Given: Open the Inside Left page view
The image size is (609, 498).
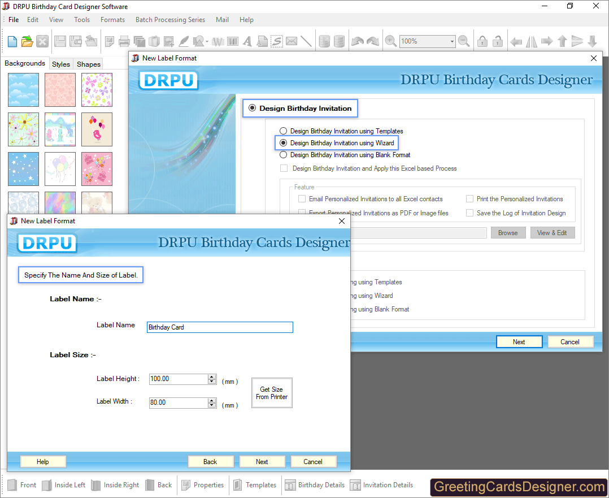Looking at the screenshot, I should pyautogui.click(x=64, y=485).
